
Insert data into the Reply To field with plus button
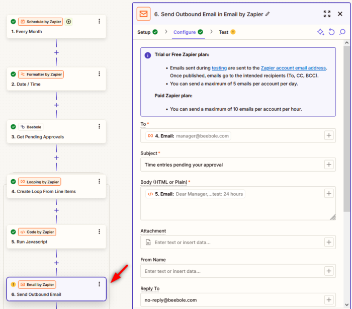click(329, 300)
